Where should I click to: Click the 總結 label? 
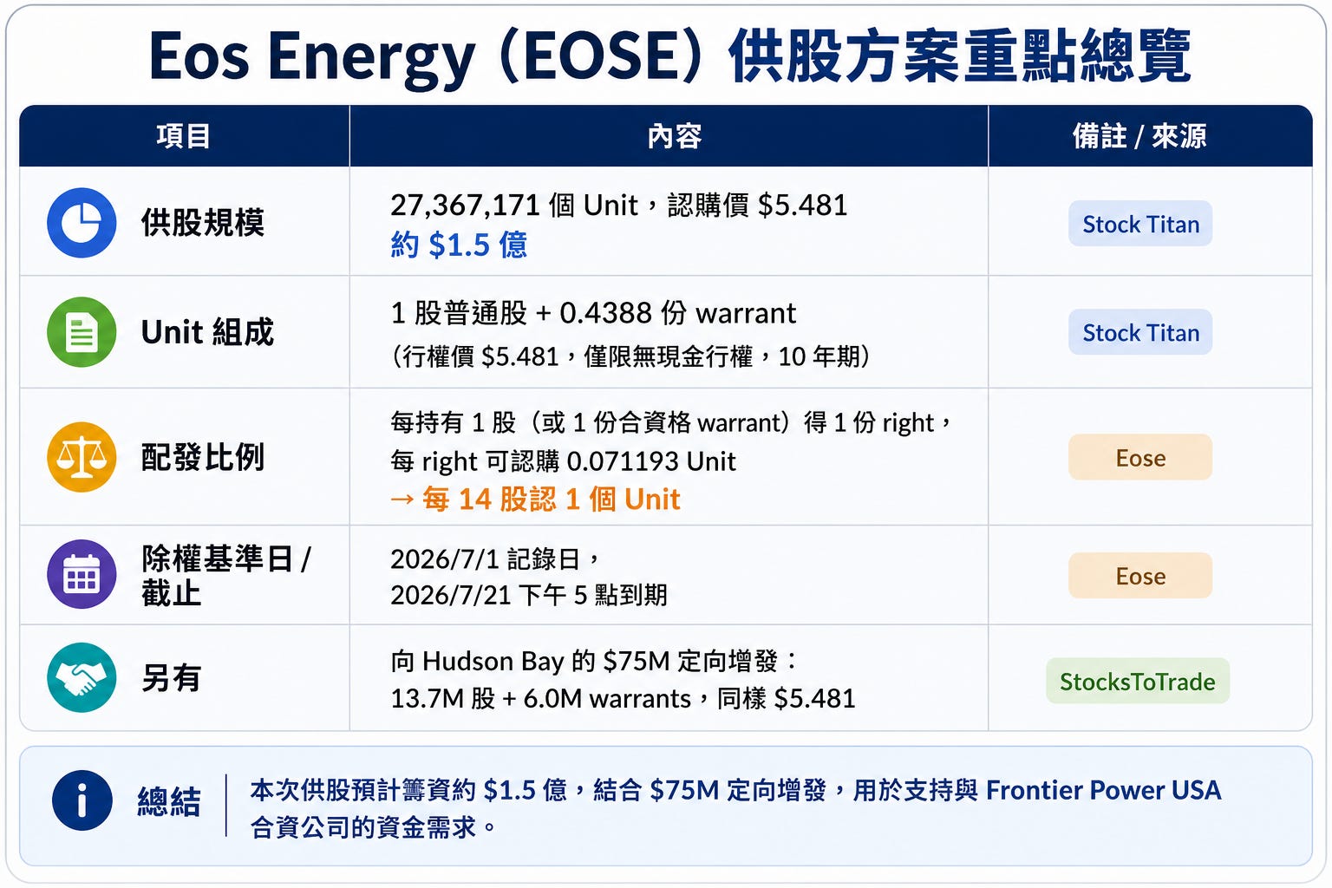[169, 801]
